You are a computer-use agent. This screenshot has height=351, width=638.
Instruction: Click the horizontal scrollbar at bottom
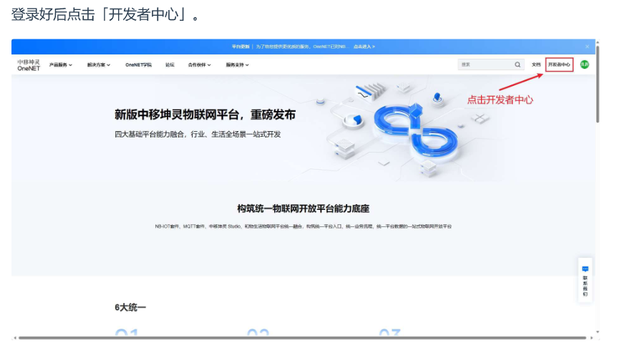[x=302, y=337]
